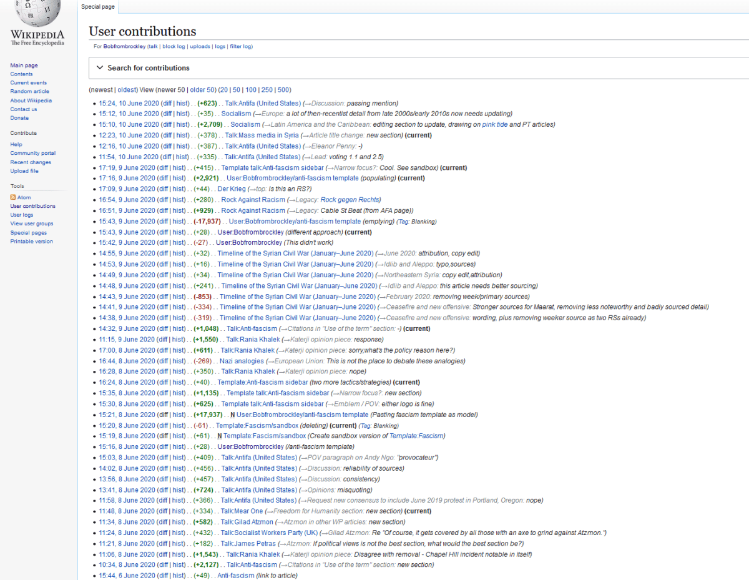Viewport: 749px width, 580px height.
Task: Open logs link in header line
Action: pos(220,46)
